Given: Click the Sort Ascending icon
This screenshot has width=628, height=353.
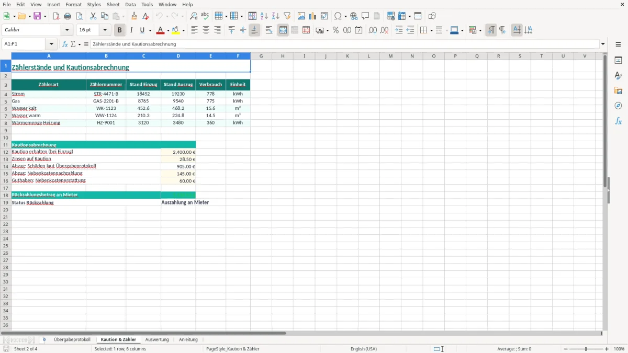Looking at the screenshot, I should click(x=264, y=16).
